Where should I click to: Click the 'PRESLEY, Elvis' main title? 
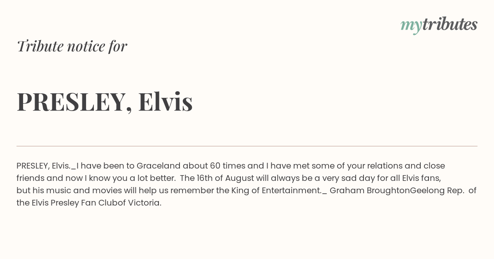105,102
